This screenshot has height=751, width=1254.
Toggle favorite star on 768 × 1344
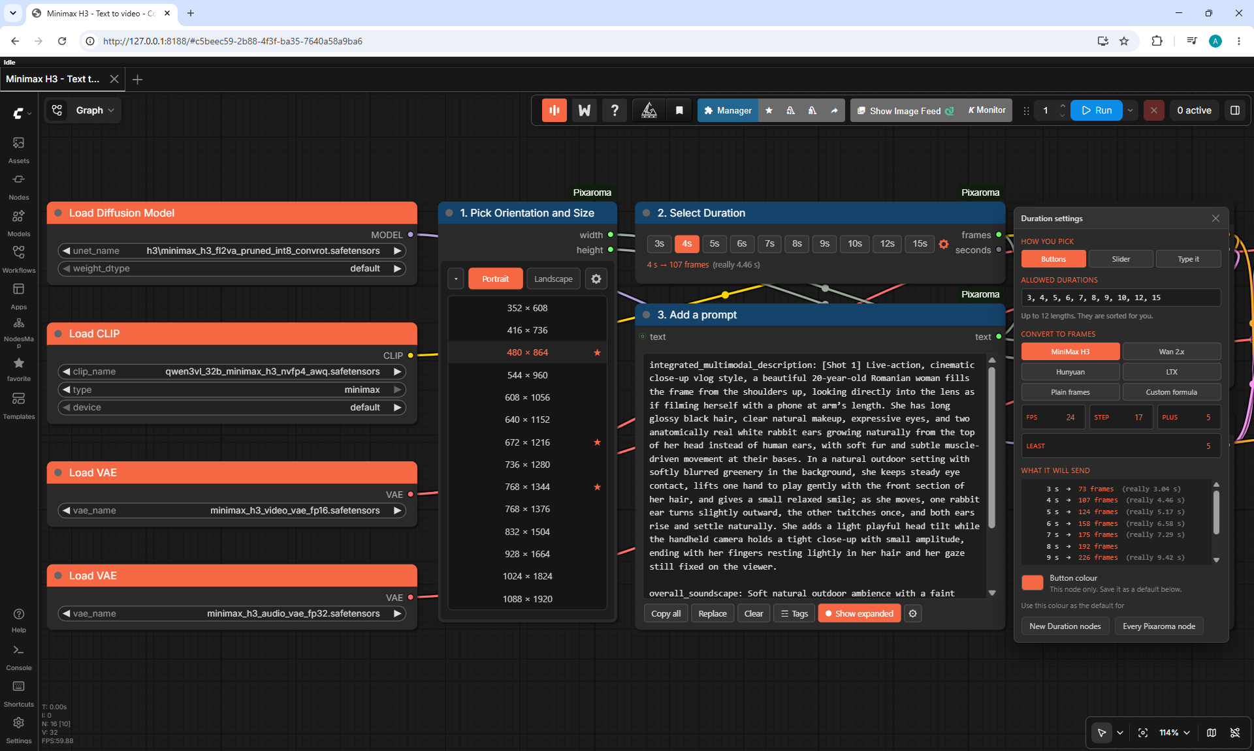(597, 487)
